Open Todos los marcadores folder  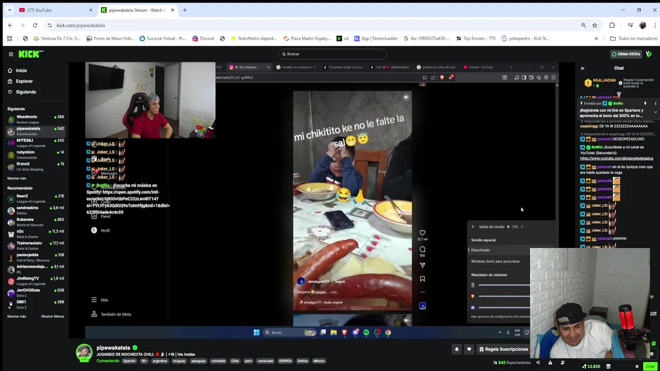click(x=634, y=39)
